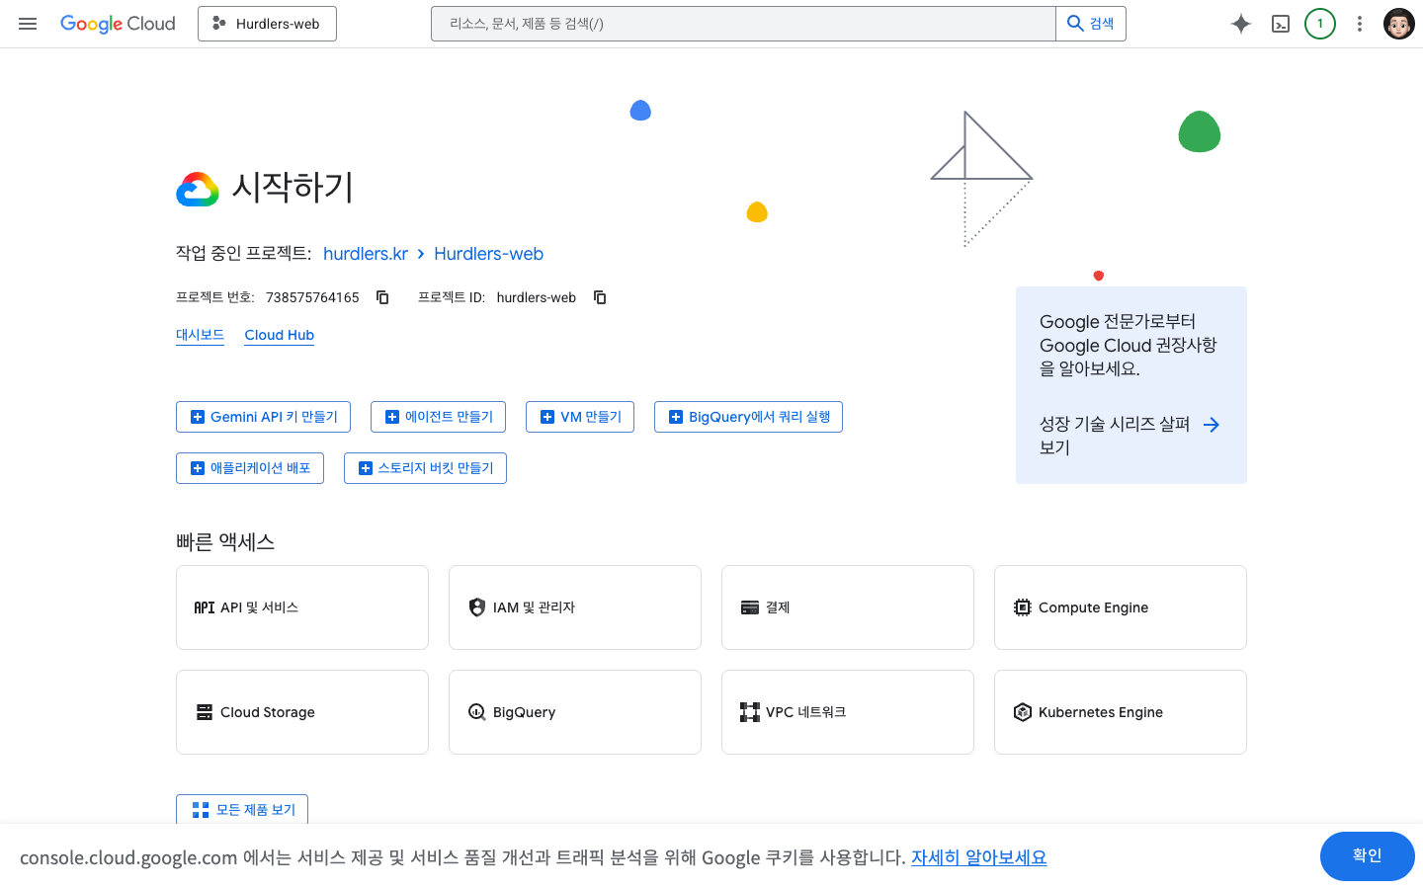Click the hexagon icon beside Kubernetes Engine

(1023, 712)
